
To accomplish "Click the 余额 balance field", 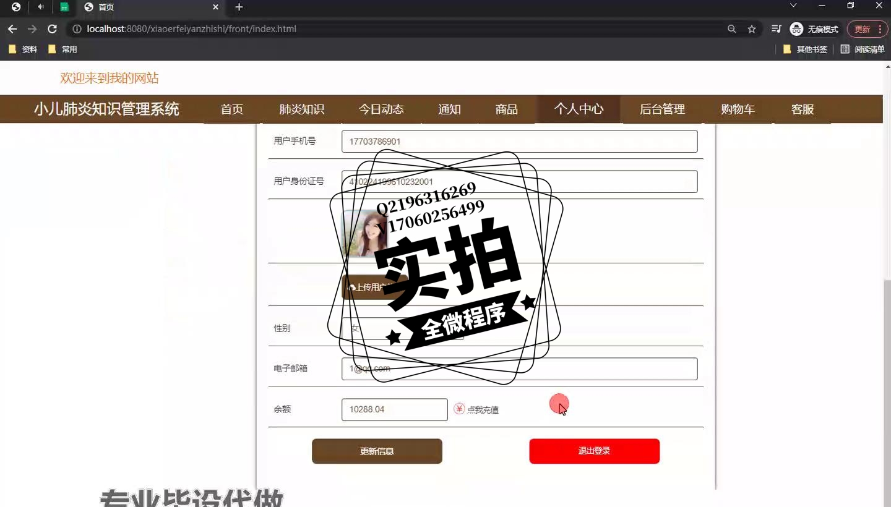I will pyautogui.click(x=394, y=409).
